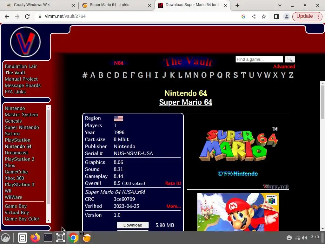Open the system start menu in taskbar
This screenshot has height=244, width=325.
[x=6, y=238]
